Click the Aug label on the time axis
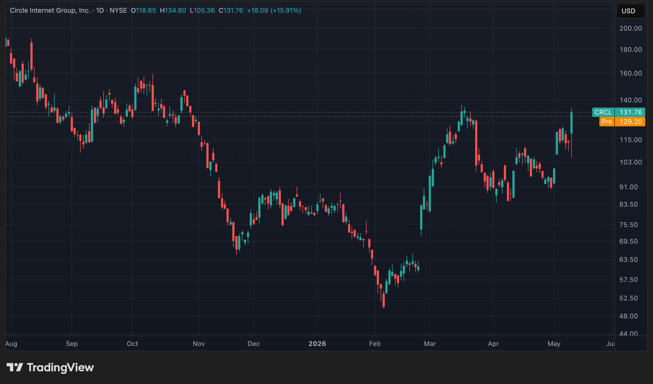Viewport: 653px width, 384px height. pos(11,344)
